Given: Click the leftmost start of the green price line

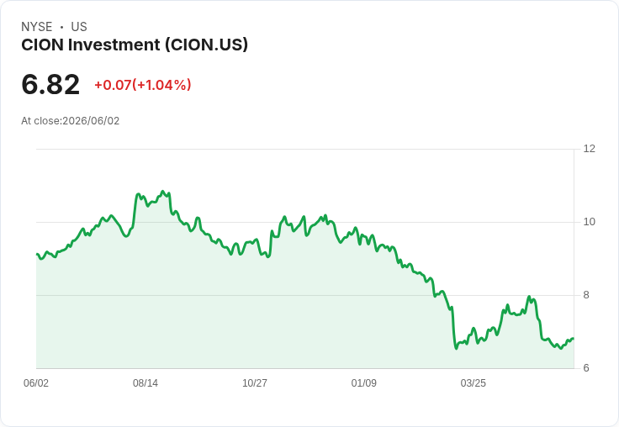Looking at the screenshot, I should coord(37,254).
